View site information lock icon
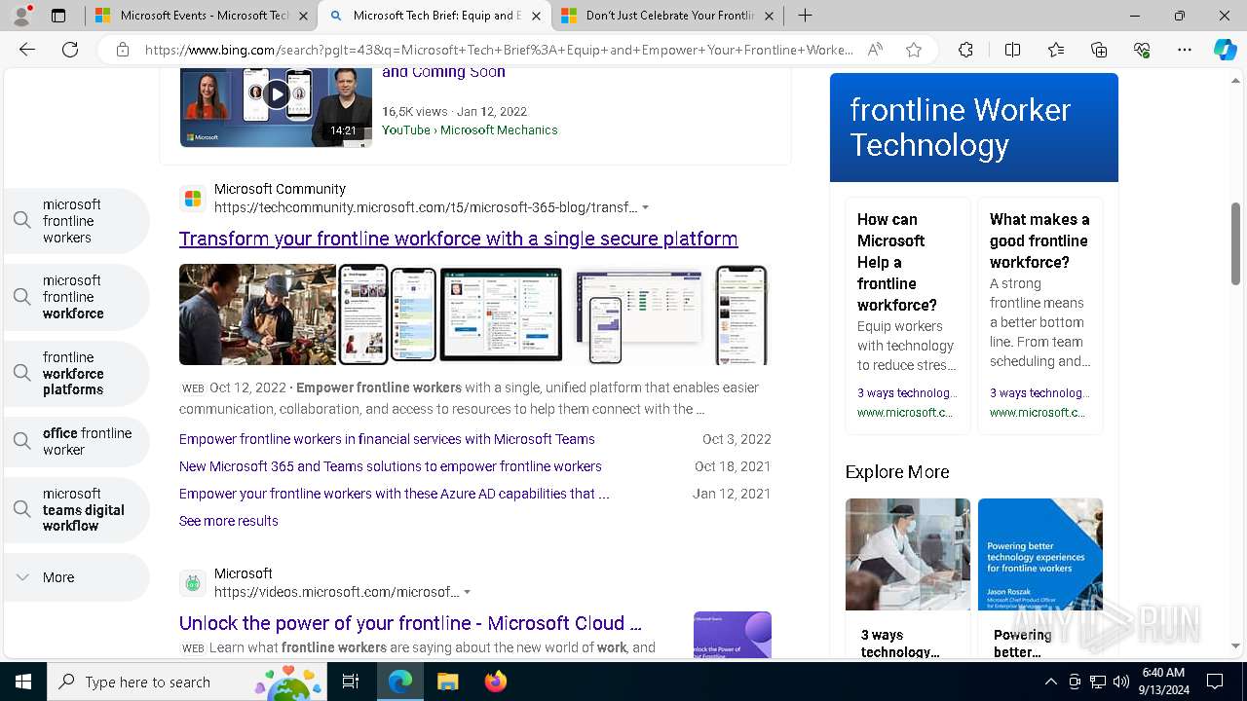Viewport: 1247px width, 701px height. [x=123, y=50]
